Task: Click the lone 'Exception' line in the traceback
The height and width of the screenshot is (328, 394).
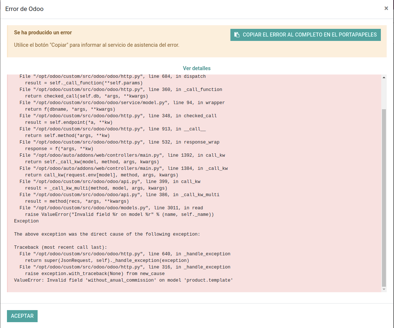Action: coord(26,221)
